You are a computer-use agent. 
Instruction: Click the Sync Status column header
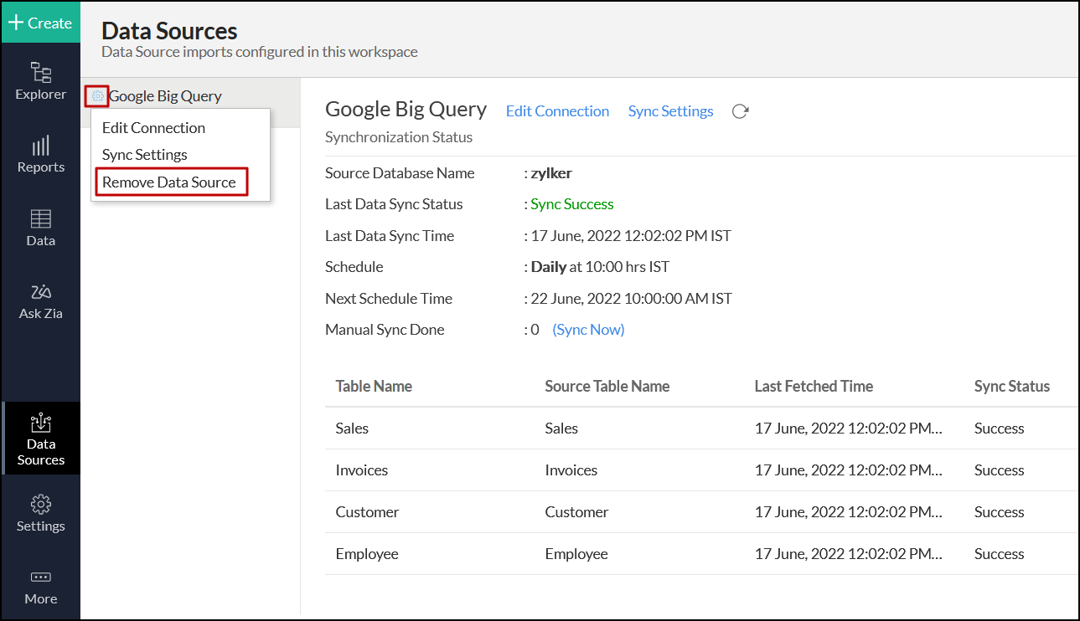(1011, 386)
